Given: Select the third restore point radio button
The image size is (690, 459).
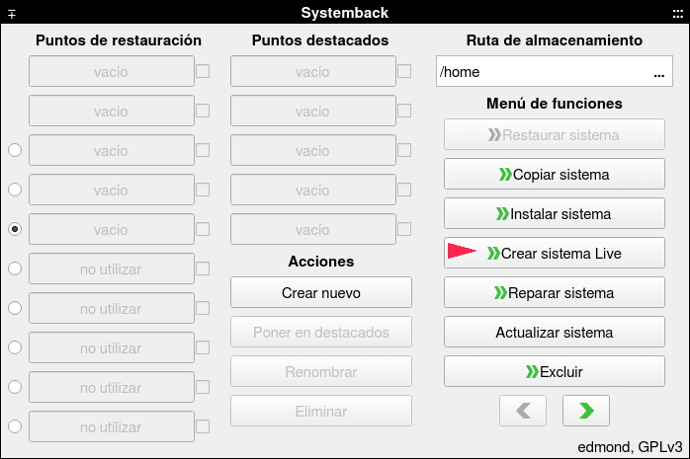Looking at the screenshot, I should (x=15, y=150).
